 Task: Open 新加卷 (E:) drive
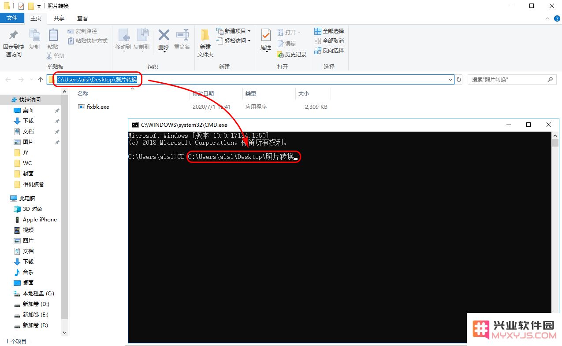36,315
